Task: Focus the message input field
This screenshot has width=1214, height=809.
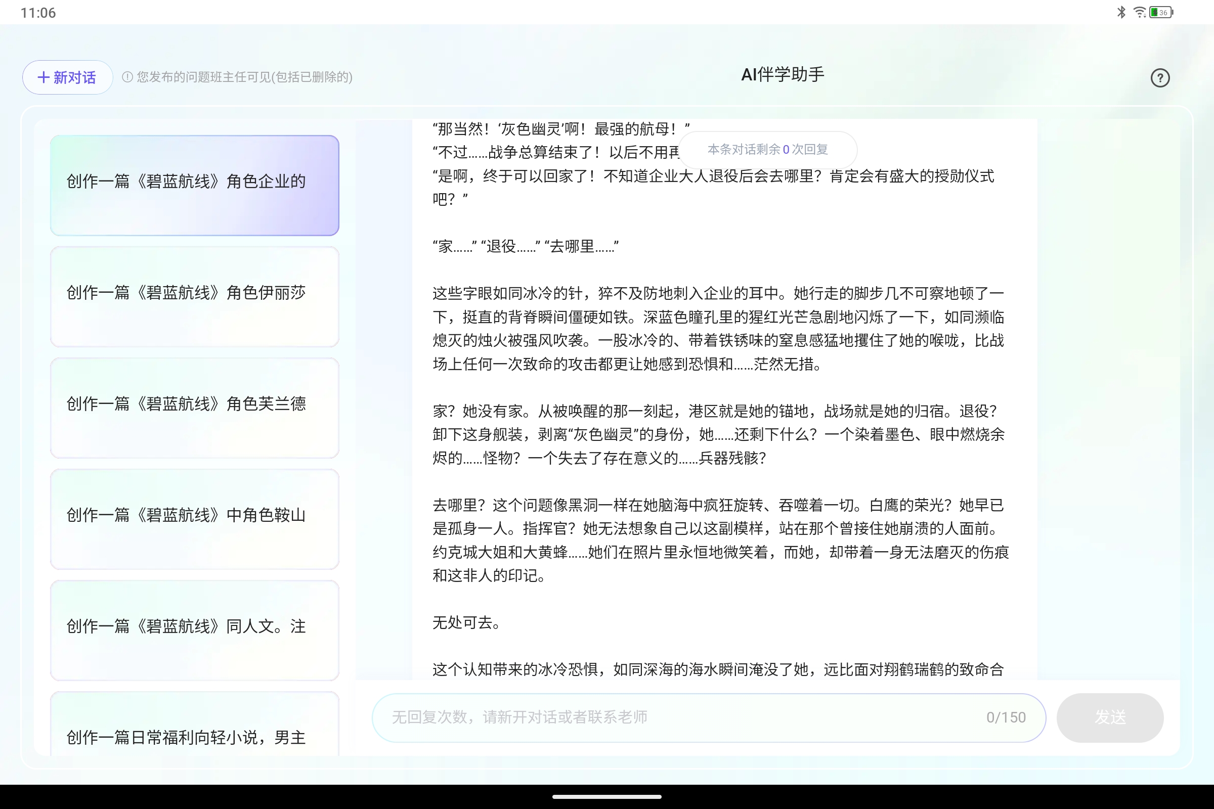Action: pyautogui.click(x=709, y=717)
